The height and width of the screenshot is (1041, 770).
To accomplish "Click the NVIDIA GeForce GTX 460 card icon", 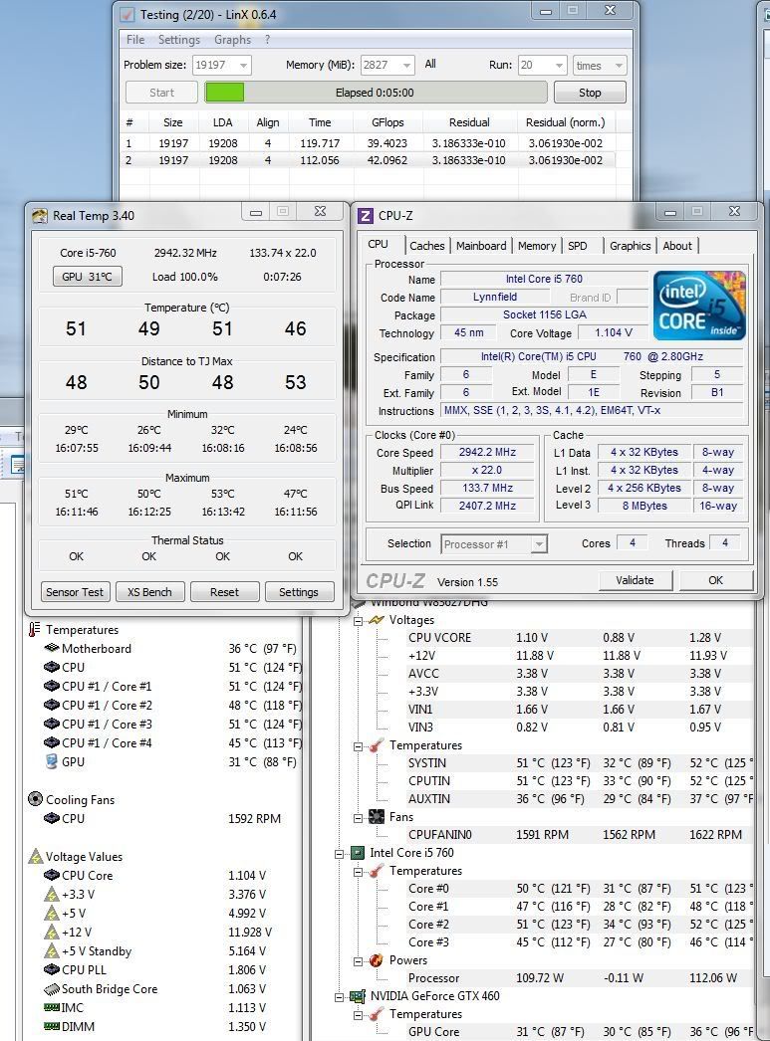I will click(358, 996).
